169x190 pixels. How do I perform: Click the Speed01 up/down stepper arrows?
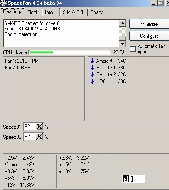click(x=39, y=127)
